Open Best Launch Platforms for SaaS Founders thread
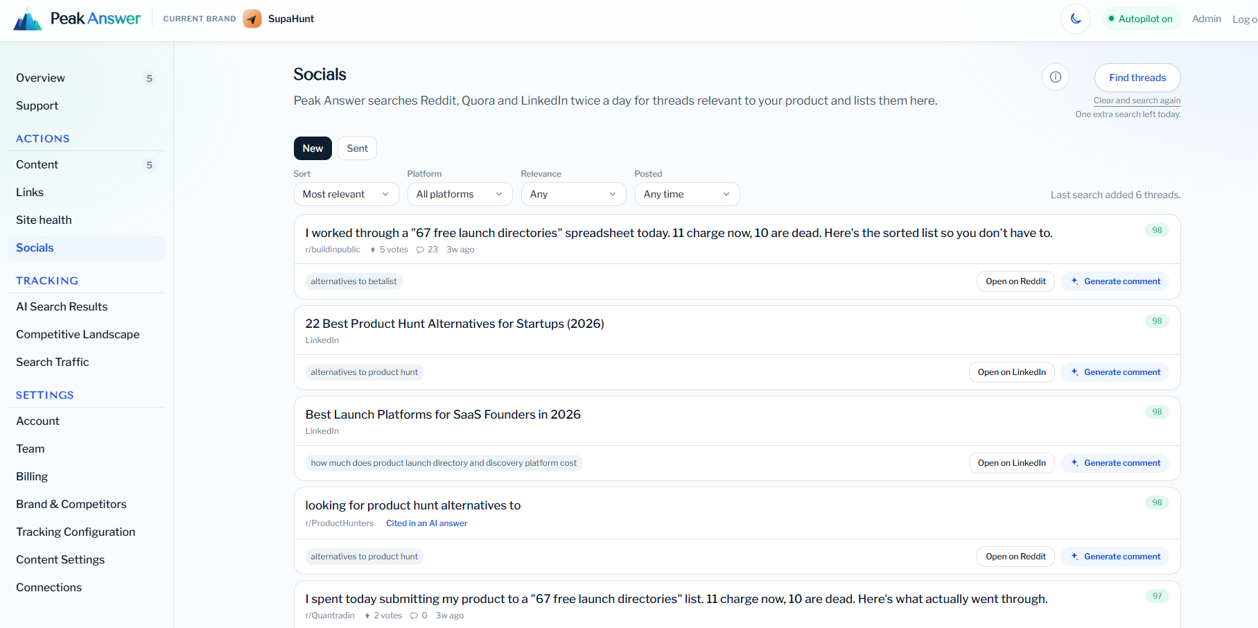1258x628 pixels. [x=443, y=415]
